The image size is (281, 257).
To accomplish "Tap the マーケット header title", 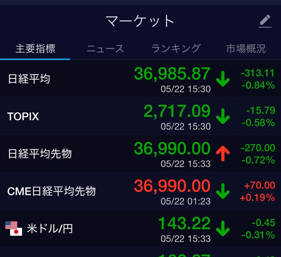I will [140, 21].
